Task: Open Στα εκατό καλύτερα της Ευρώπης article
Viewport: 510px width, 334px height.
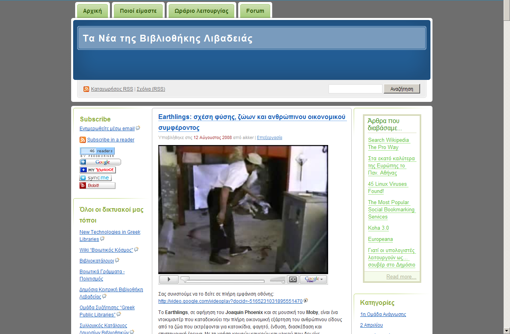Action: tap(392, 166)
